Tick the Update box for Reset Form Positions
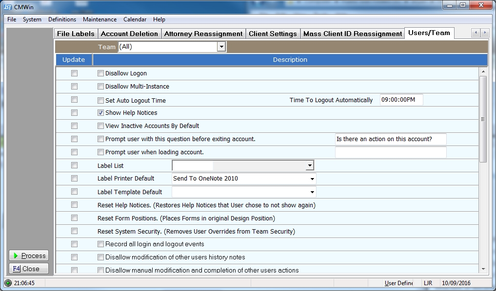The height and width of the screenshot is (291, 496). tap(74, 218)
